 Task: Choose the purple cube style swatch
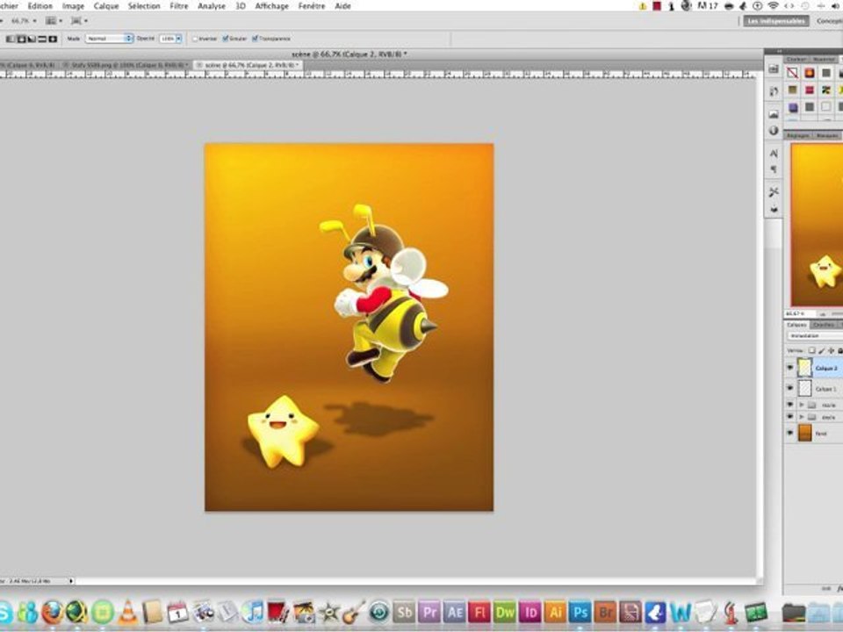(x=792, y=107)
